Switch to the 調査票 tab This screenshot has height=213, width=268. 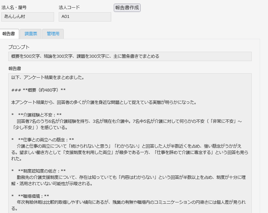click(x=31, y=34)
